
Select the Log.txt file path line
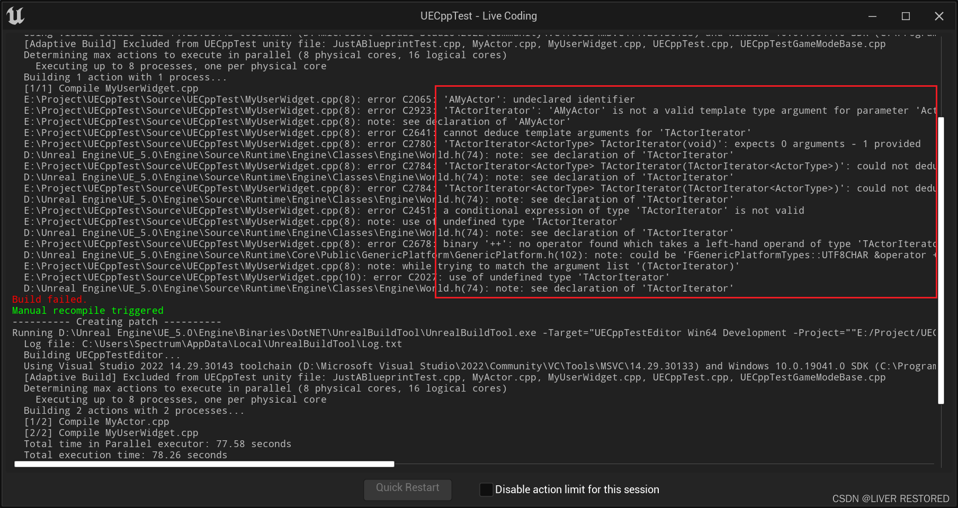[x=212, y=343]
